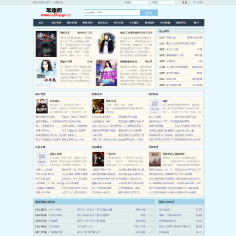Image resolution: width=236 pixels, height=236 pixels.
Task: Focus the username field in the top bar
Action: click(x=140, y=3)
